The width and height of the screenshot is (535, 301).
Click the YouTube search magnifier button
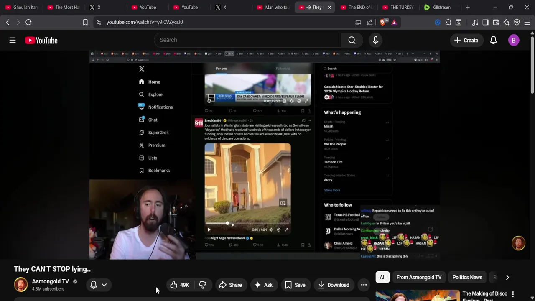(352, 40)
